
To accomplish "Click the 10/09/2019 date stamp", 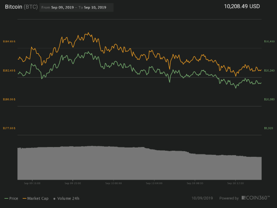I will tap(202, 198).
